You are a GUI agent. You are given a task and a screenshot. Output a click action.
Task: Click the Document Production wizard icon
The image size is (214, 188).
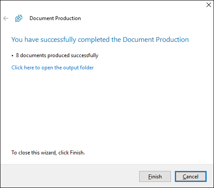[x=19, y=18]
